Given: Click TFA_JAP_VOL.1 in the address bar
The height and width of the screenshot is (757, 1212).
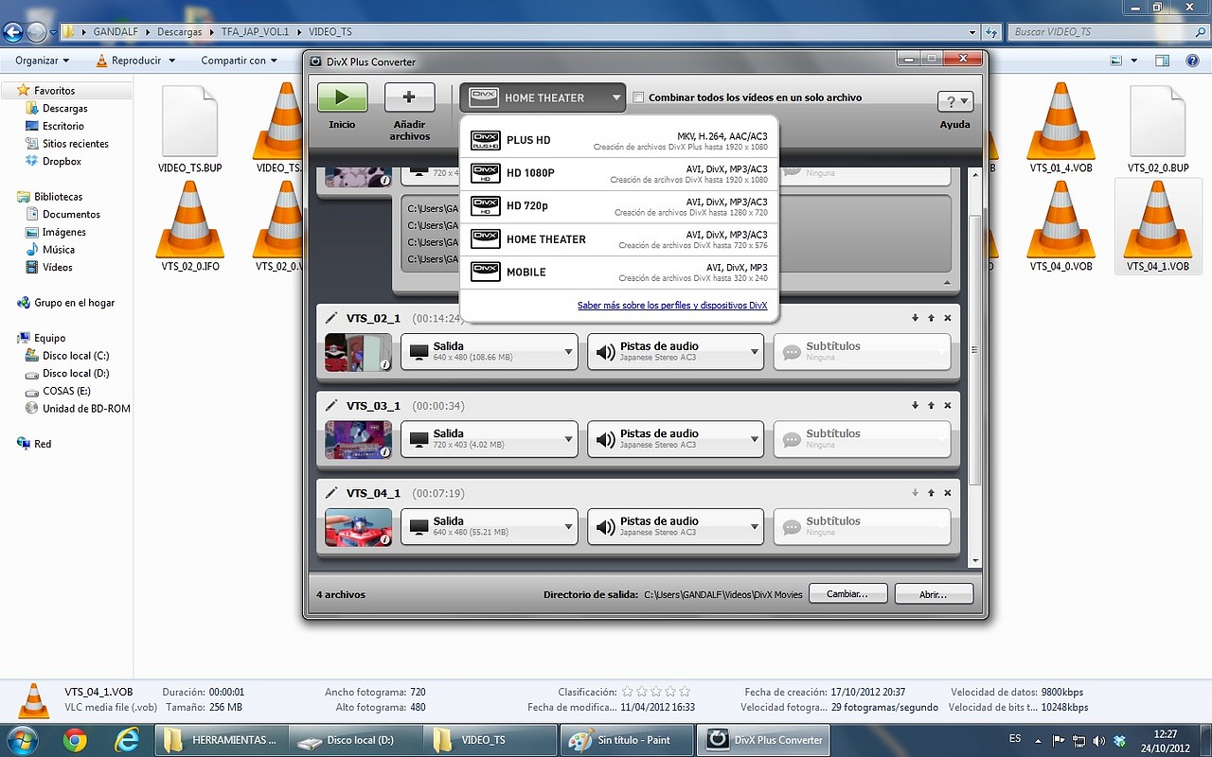Looking at the screenshot, I should [x=255, y=32].
